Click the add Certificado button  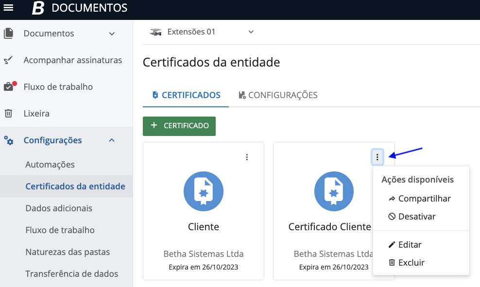click(x=179, y=126)
